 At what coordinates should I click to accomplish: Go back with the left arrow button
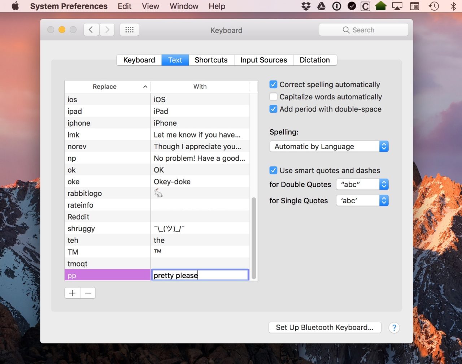pos(91,30)
